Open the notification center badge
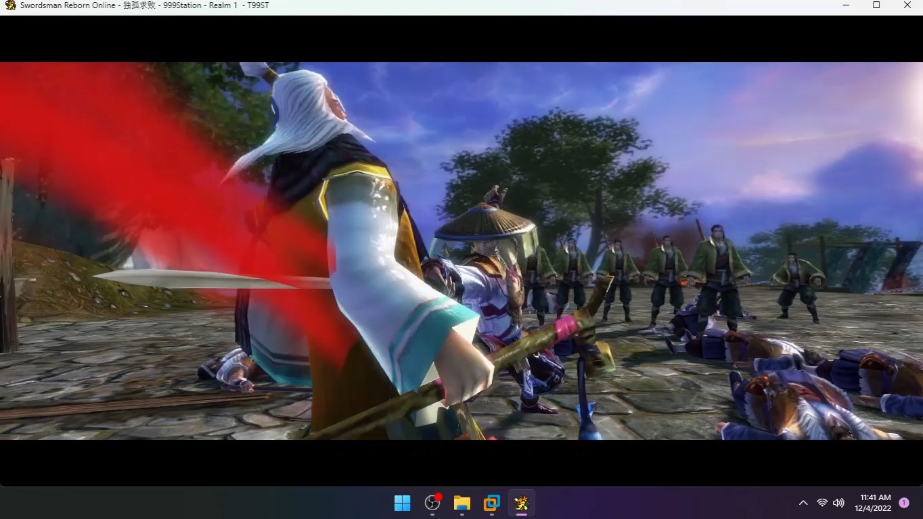Image resolution: width=923 pixels, height=519 pixels. pos(904,503)
